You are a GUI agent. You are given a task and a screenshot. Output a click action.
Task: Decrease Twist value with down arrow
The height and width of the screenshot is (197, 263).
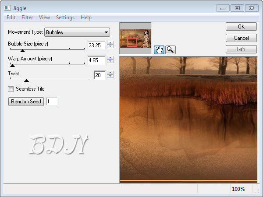[x=110, y=76]
